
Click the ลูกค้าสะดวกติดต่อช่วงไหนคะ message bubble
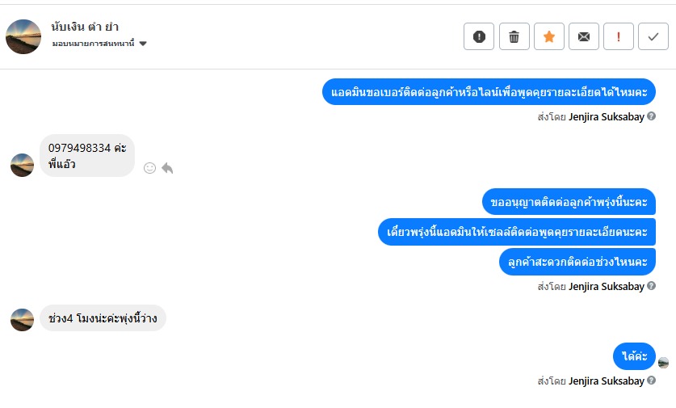[x=577, y=262]
